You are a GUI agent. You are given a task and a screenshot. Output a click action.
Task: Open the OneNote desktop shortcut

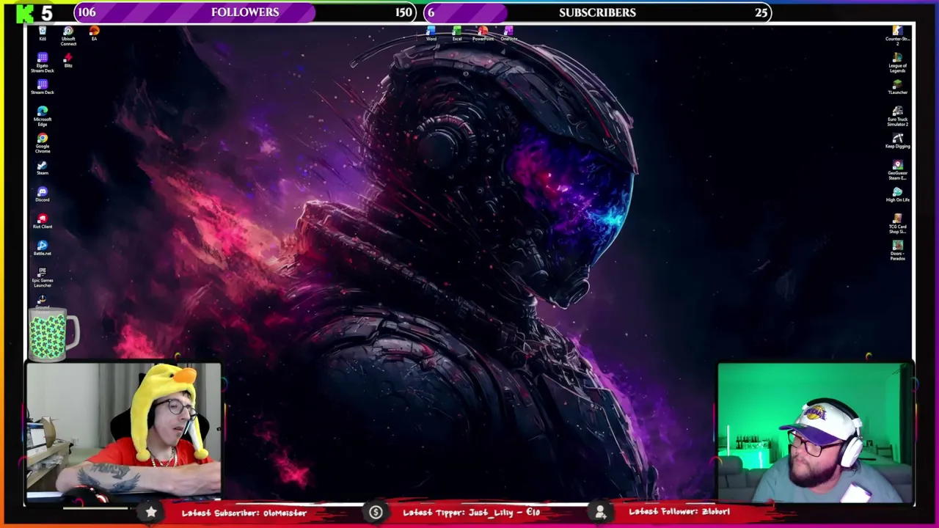tap(508, 34)
